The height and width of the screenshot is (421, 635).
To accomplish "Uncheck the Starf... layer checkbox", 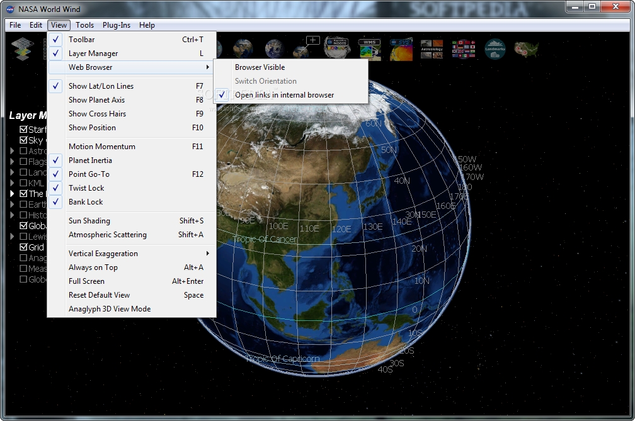I will pyautogui.click(x=23, y=130).
